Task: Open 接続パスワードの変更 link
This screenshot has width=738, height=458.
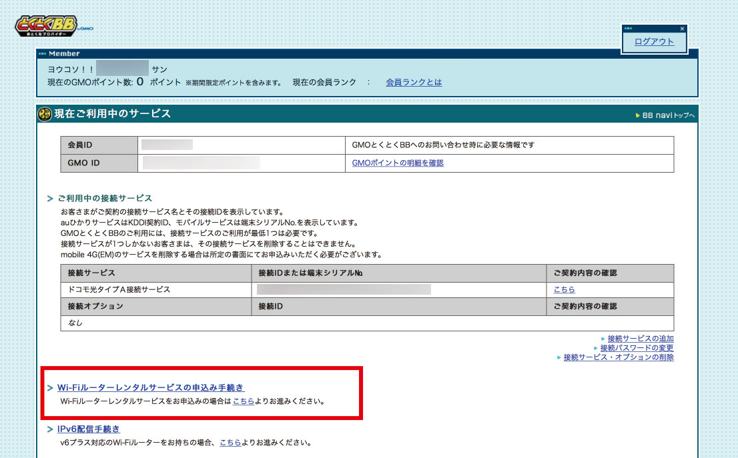Action: click(637, 348)
